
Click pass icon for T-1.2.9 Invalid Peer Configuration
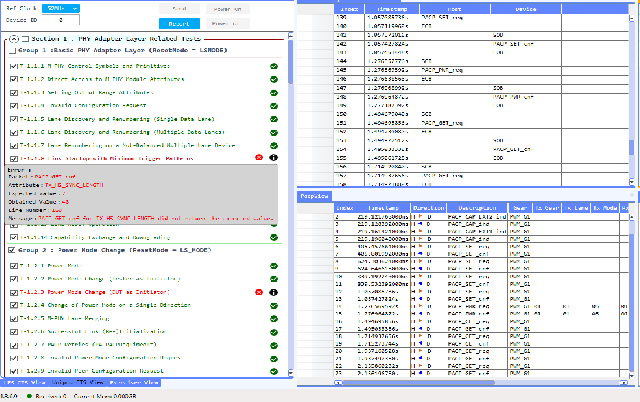pos(274,371)
